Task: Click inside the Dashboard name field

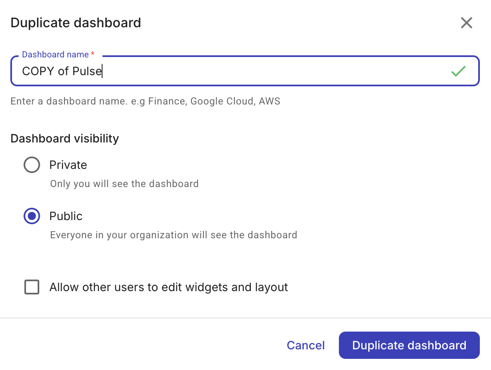Action: 207,71
